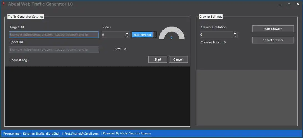This screenshot has height=138, width=303.
Task: Focus the Target Url input field
Action: pos(54,35)
